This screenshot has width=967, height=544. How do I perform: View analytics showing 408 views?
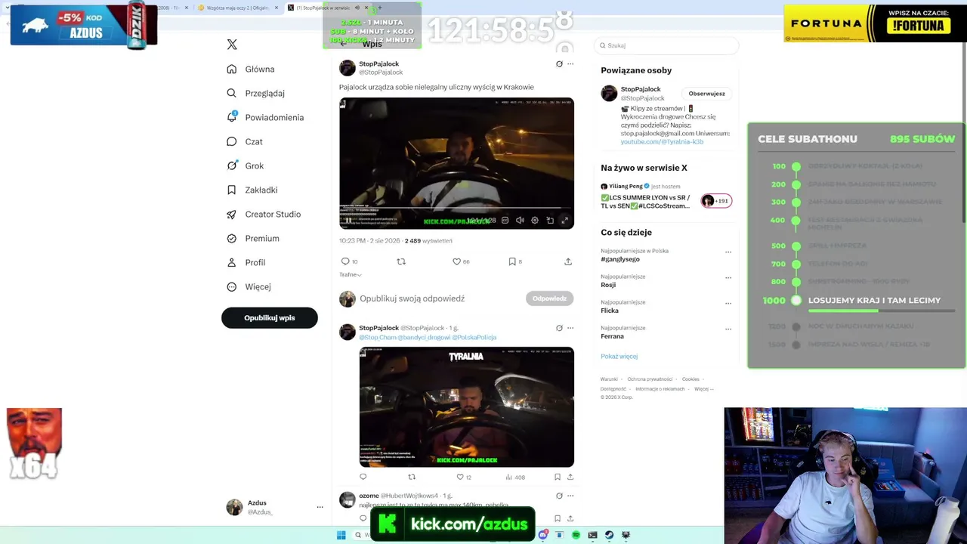click(514, 477)
